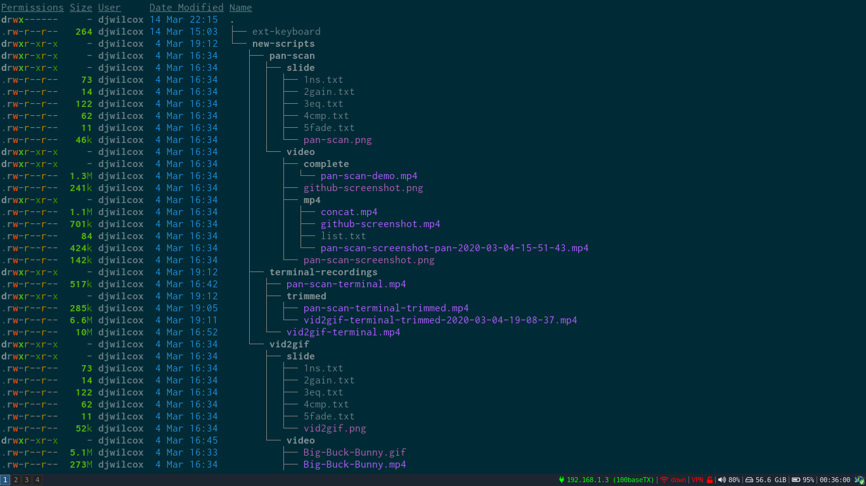Click the ext-keyboard entry in the tree

pos(286,32)
